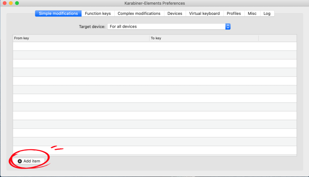Show the Log tab
The height and width of the screenshot is (177, 309).
click(x=267, y=14)
